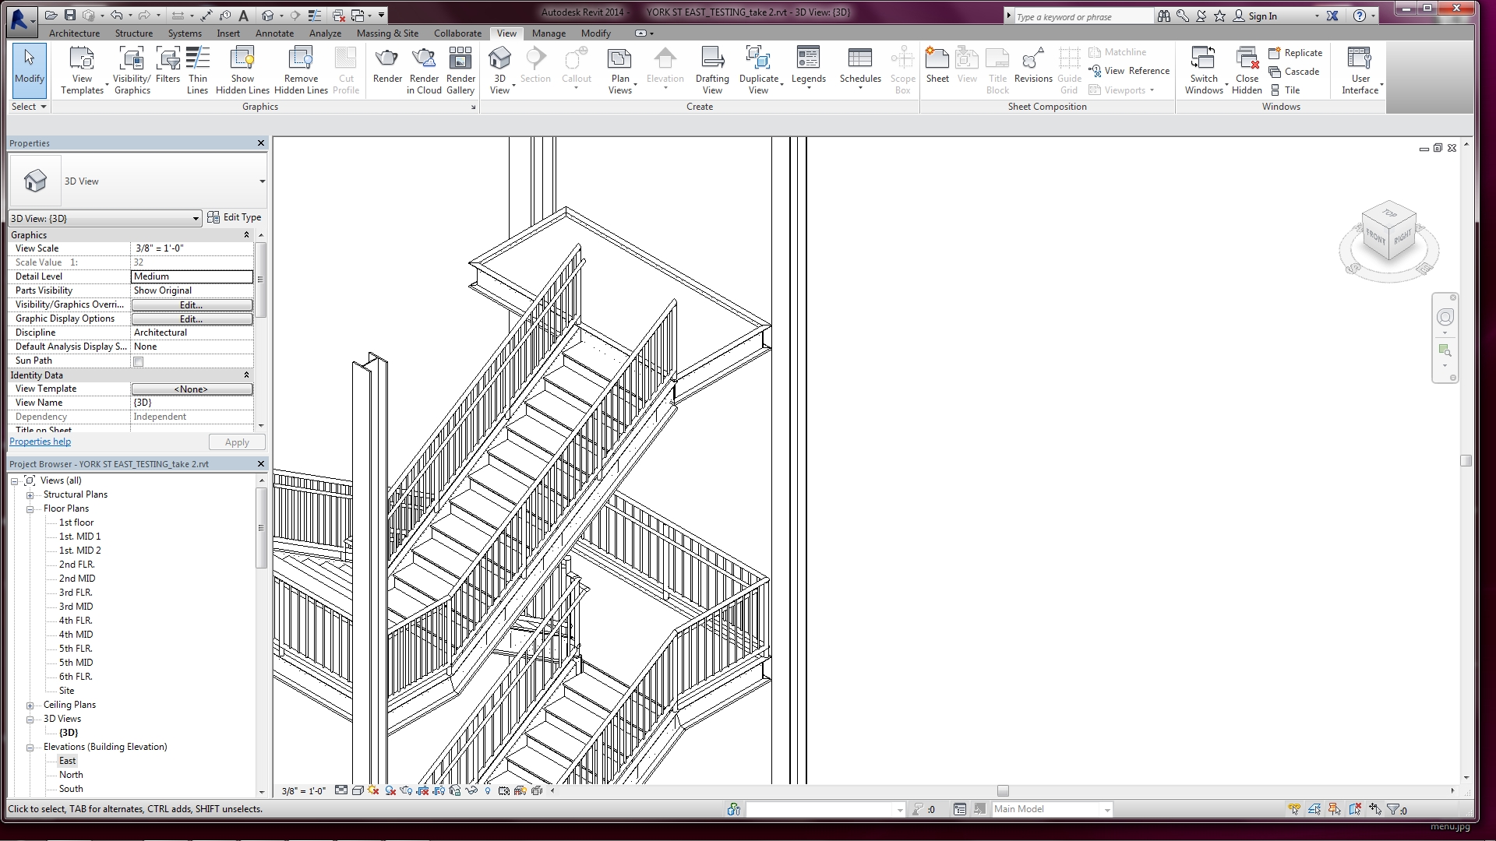Open the Main Model dropdown

coord(1106,809)
